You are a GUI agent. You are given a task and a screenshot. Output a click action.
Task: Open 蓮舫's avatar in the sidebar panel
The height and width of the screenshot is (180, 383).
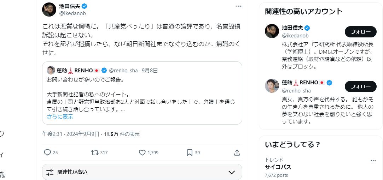click(272, 86)
